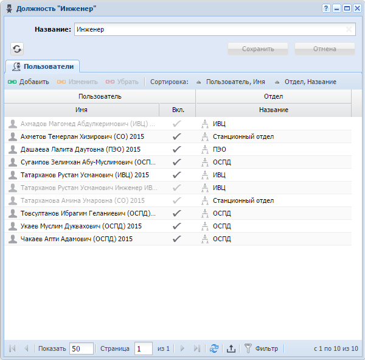Viewport: 365px width, 360px height.
Task: Toggle Вкл. checkmark for Товсултанов Ибрагим
Action: point(176,213)
